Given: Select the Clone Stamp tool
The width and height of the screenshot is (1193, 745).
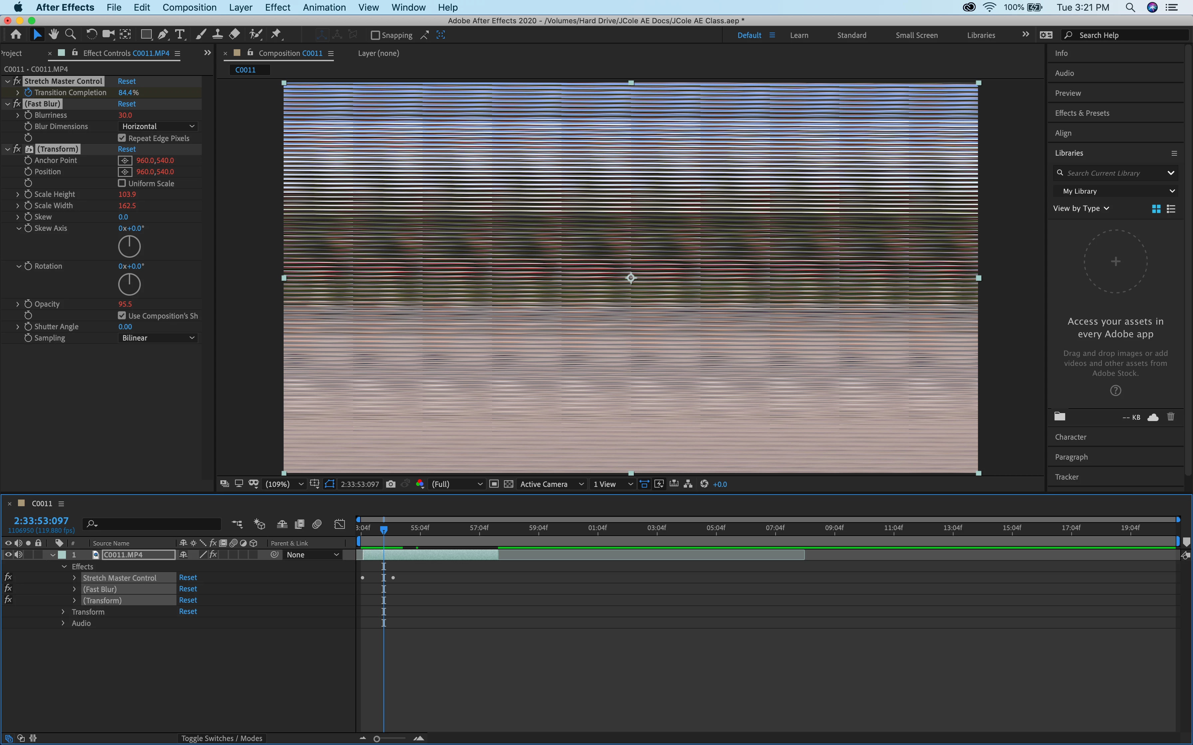Looking at the screenshot, I should (217, 35).
